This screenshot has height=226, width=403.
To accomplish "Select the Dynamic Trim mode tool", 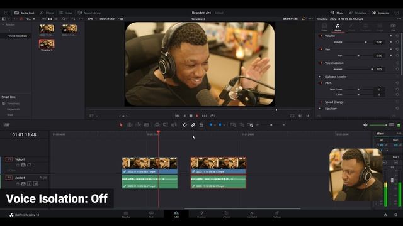I will 139,125.
